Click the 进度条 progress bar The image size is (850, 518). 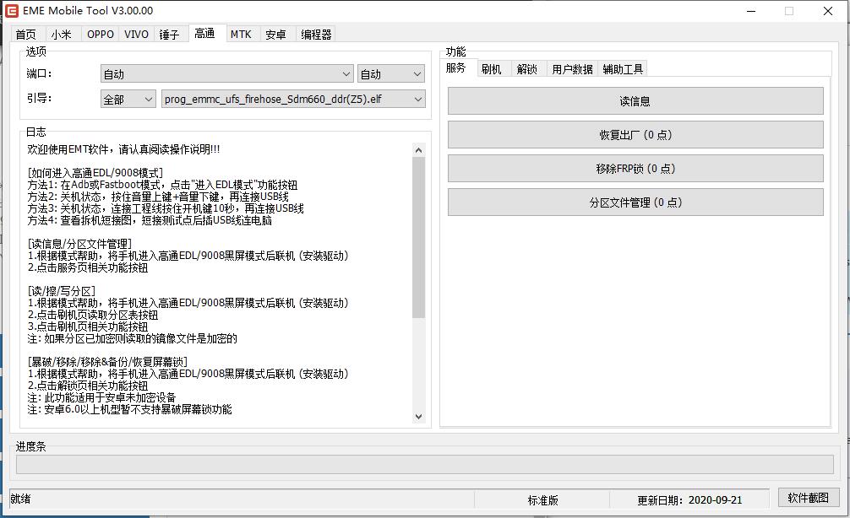(x=425, y=464)
